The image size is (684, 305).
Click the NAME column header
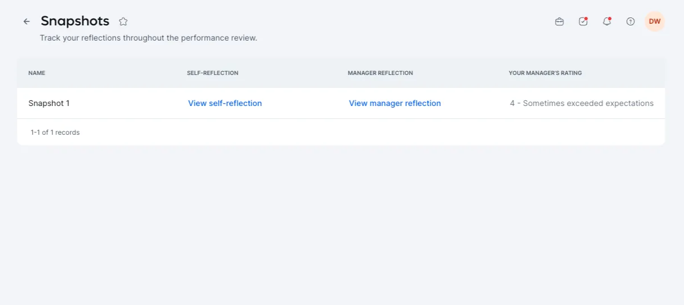(x=37, y=73)
